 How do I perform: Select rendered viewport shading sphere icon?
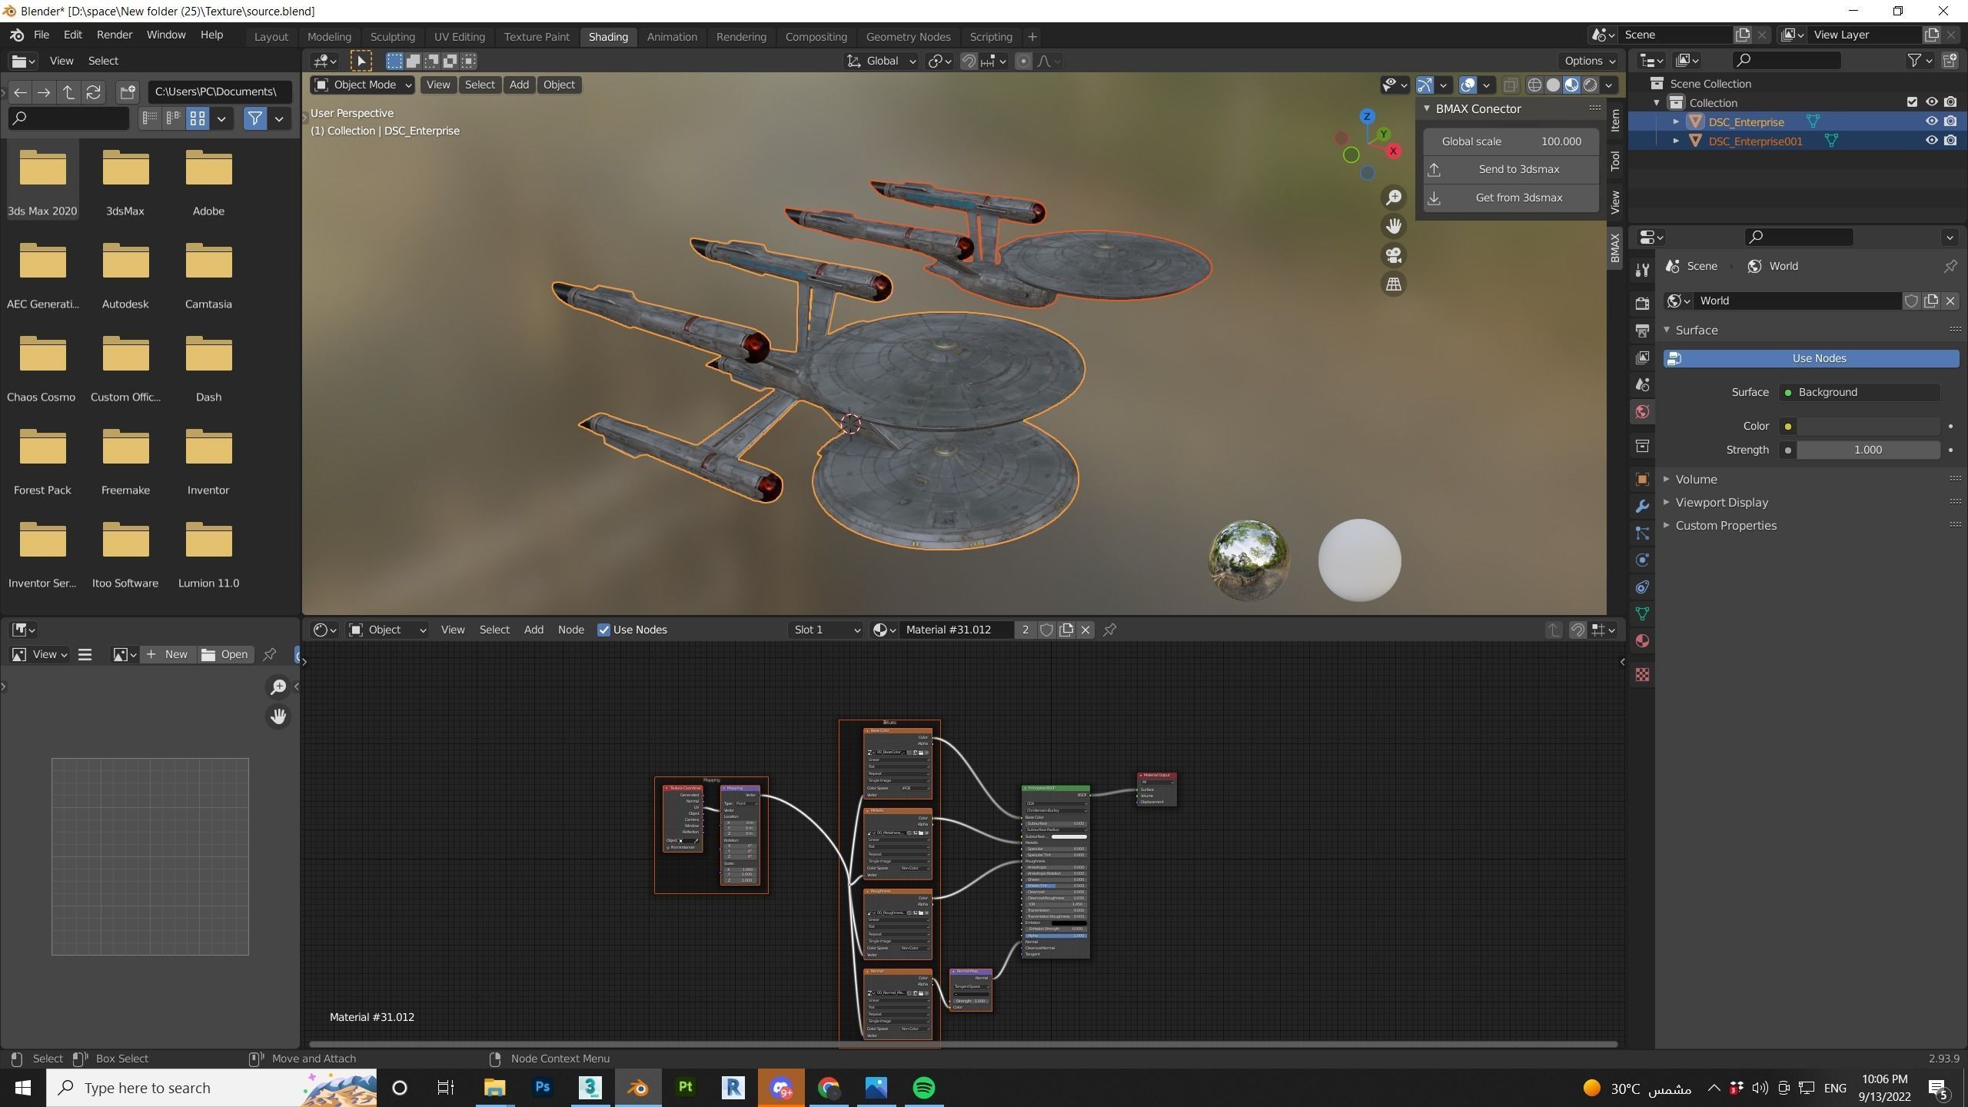[x=1590, y=85]
